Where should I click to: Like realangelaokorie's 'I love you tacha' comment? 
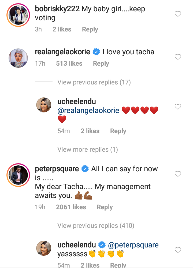pos(178,57)
